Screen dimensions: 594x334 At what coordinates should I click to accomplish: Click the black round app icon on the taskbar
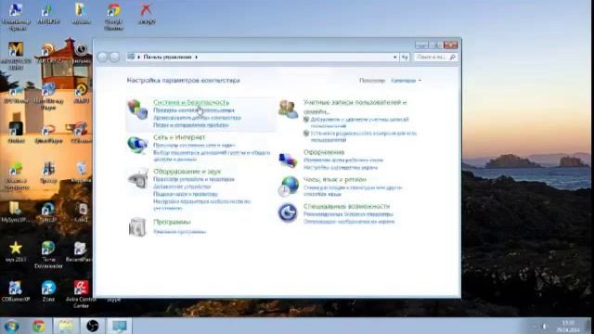(92, 326)
